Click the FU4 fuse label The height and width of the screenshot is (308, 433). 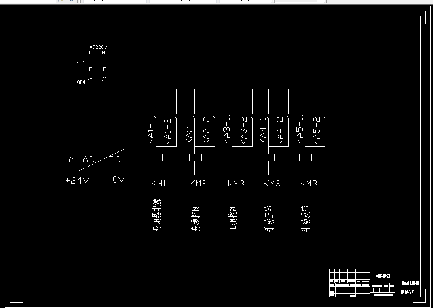(81, 63)
